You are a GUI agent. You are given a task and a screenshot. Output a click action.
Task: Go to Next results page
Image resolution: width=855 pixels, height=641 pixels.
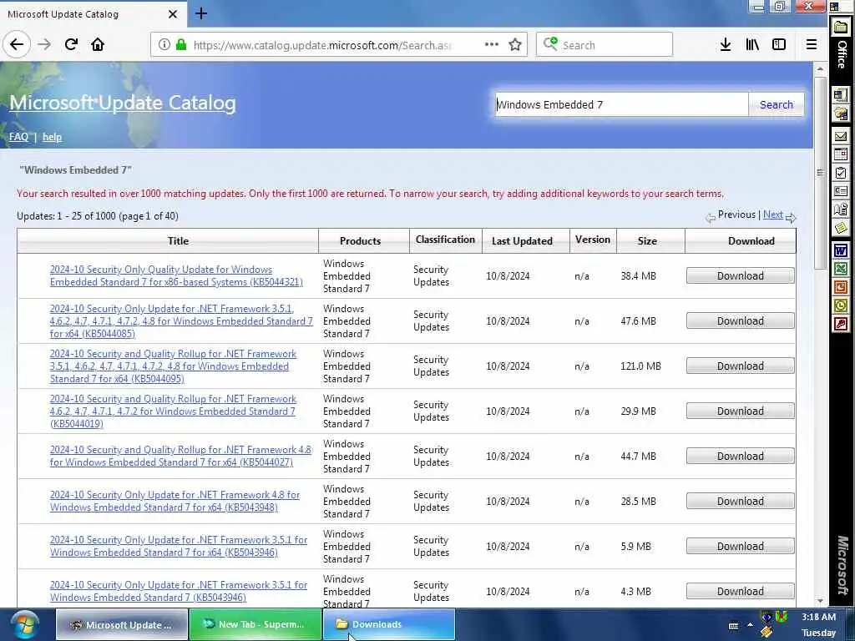click(x=772, y=215)
